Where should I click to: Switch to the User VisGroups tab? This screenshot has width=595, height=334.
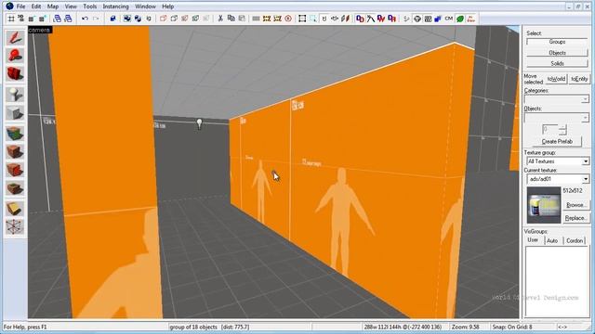533,240
